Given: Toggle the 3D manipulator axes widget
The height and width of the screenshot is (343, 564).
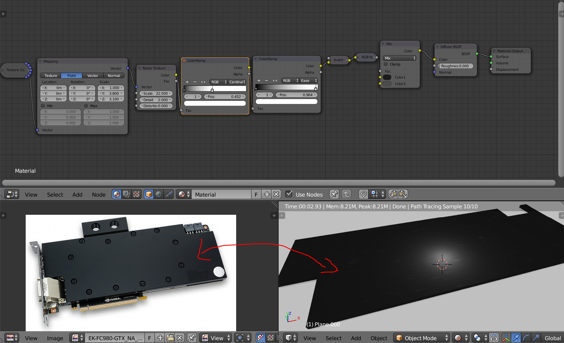Looking at the screenshot, I should point(506,338).
